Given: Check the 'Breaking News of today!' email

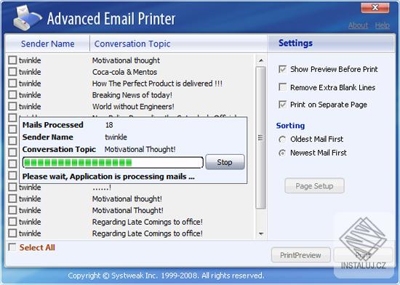Looking at the screenshot, I should click(x=12, y=95).
